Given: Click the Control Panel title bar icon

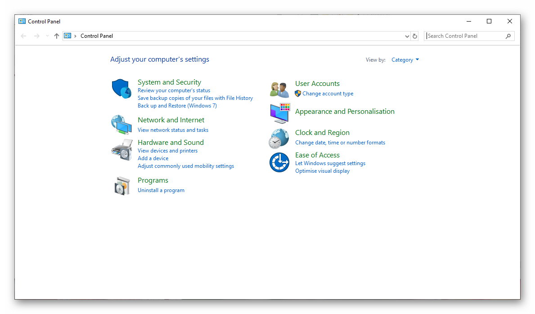Looking at the screenshot, I should click(22, 21).
